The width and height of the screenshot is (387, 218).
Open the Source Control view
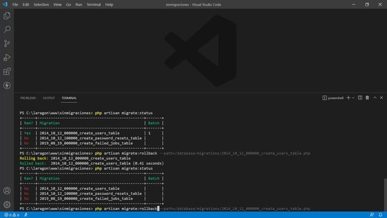tap(7, 44)
